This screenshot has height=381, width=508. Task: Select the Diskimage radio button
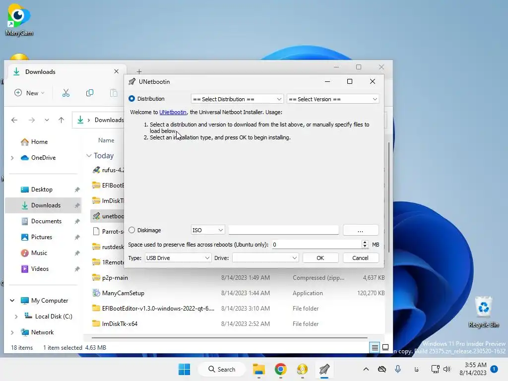131,230
